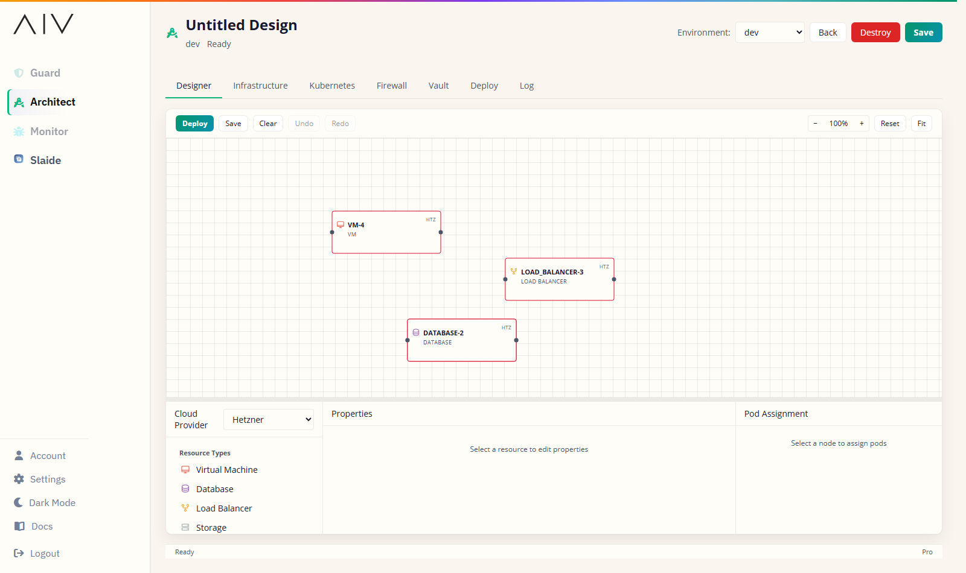Switch to the Deploy tab
The image size is (966, 573).
(x=484, y=86)
